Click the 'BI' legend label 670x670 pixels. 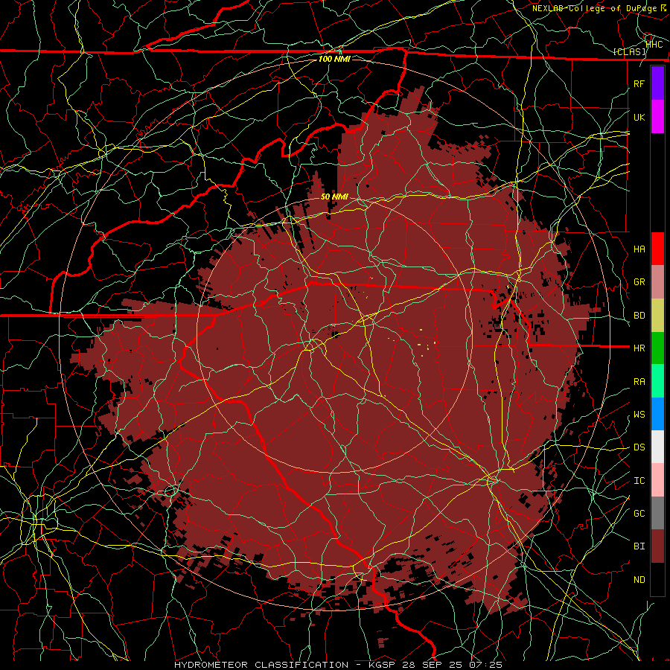coord(639,546)
